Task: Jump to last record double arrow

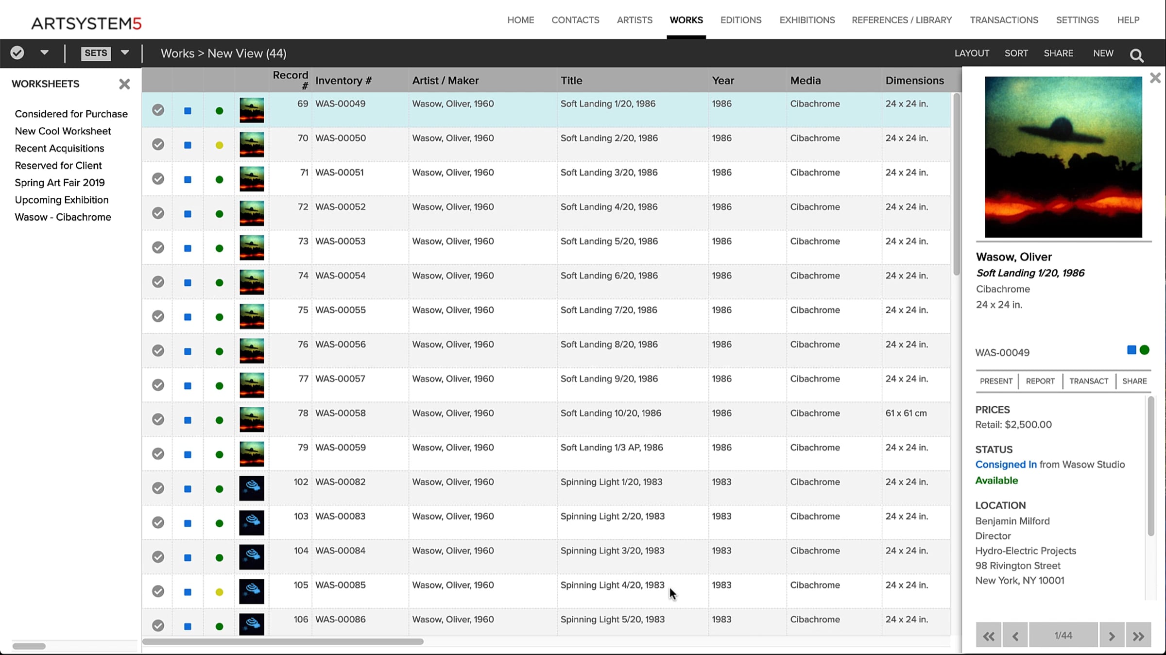Action: pos(1138,636)
